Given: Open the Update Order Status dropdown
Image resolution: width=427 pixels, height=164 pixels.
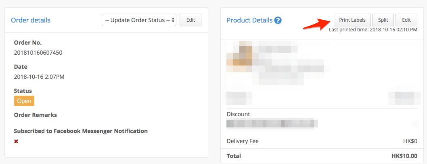Looking at the screenshot, I should pos(139,20).
